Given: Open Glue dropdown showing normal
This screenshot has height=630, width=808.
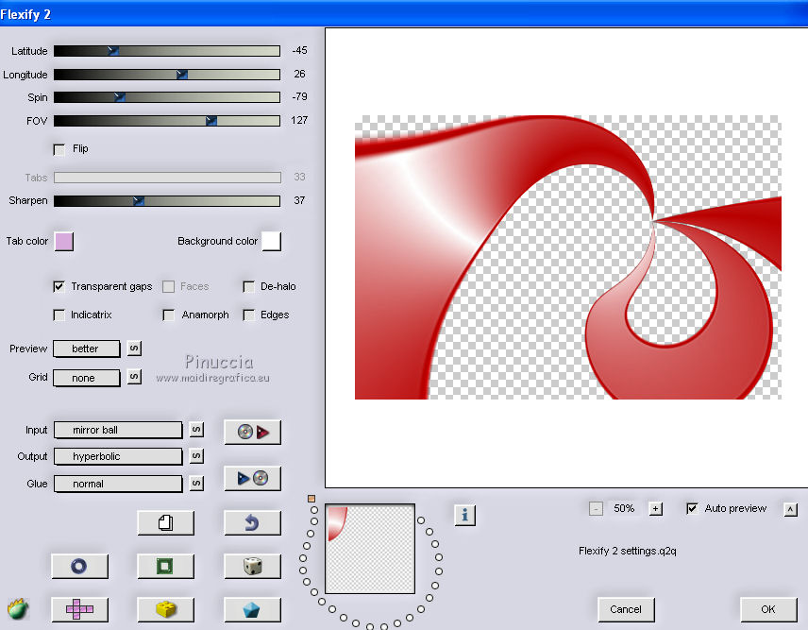Looking at the screenshot, I should [x=118, y=484].
